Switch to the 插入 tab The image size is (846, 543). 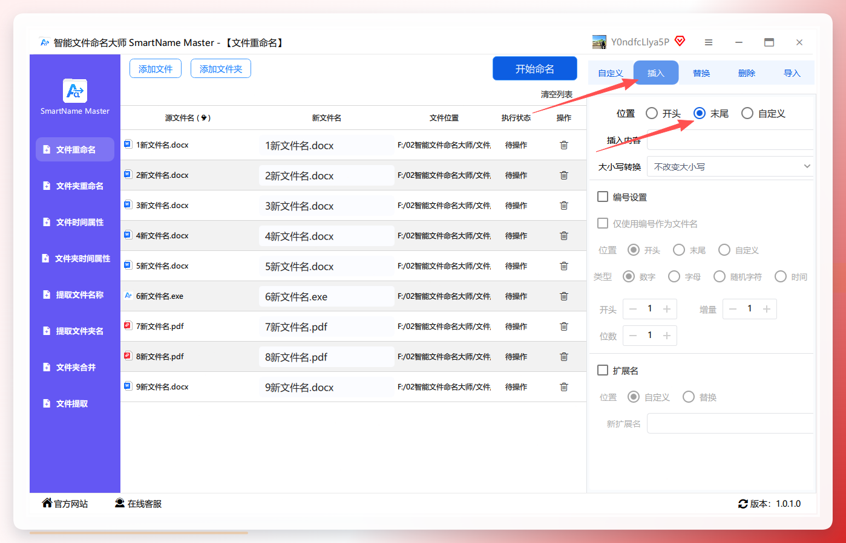click(656, 73)
